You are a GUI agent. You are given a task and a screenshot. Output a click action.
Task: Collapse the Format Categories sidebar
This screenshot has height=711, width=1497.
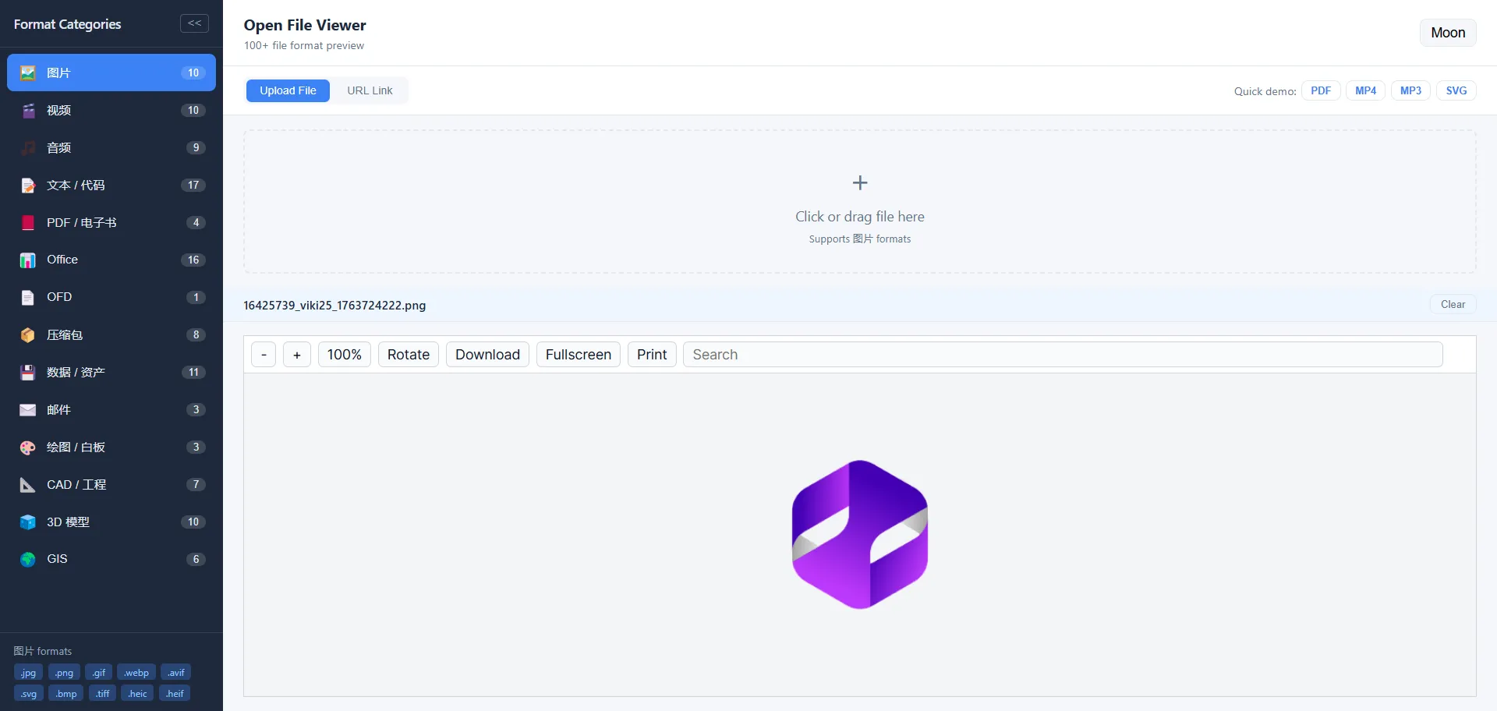[194, 23]
